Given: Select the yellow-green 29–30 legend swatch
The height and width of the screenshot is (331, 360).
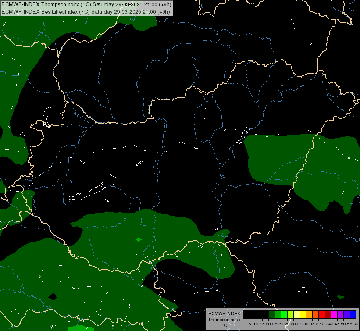Looking at the screenshot, I should tap(291, 314).
